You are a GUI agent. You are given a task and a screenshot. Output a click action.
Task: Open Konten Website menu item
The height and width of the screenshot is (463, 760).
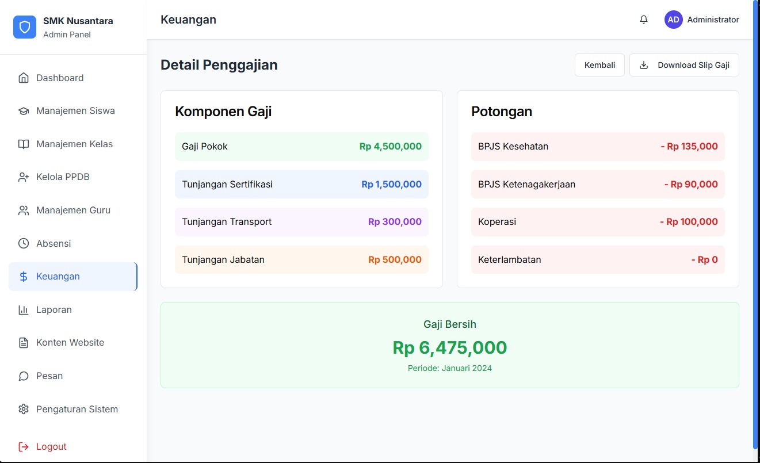tap(70, 343)
